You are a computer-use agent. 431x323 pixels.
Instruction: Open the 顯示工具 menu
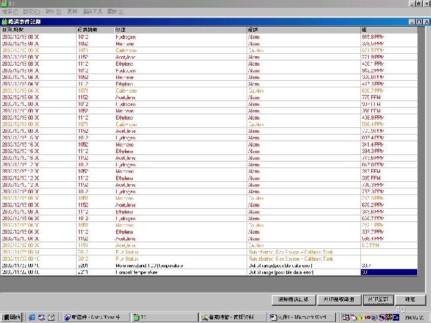point(92,11)
